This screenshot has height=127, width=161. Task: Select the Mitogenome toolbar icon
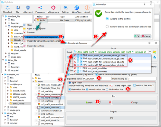point(53,8)
